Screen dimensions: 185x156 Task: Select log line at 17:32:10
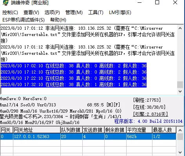(x=74, y=84)
